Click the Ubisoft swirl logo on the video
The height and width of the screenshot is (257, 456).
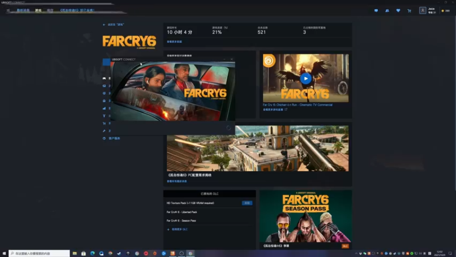pyautogui.click(x=269, y=61)
